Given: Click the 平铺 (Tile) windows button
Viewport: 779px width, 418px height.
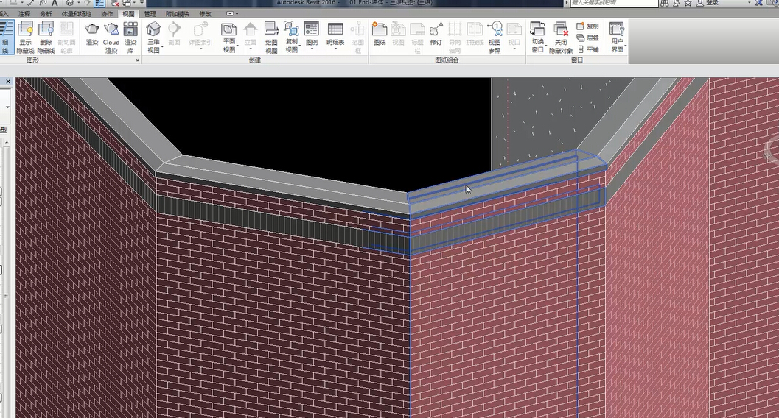Looking at the screenshot, I should point(588,49).
